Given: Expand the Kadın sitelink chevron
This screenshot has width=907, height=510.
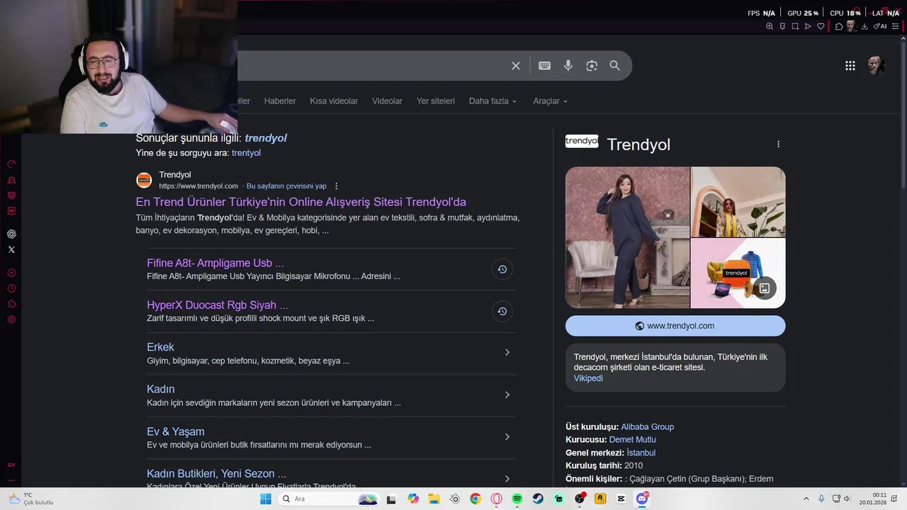Looking at the screenshot, I should coord(507,395).
